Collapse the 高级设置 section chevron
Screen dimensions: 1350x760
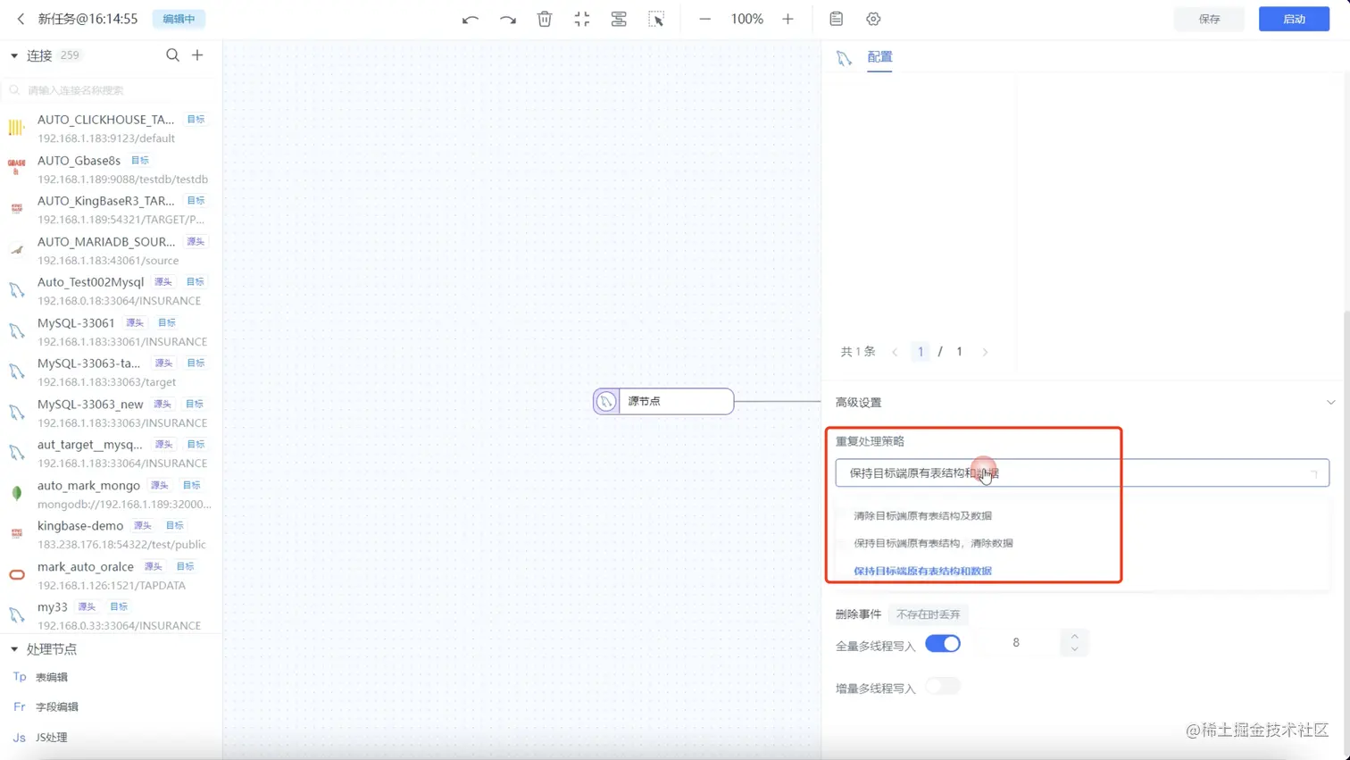coord(1330,403)
